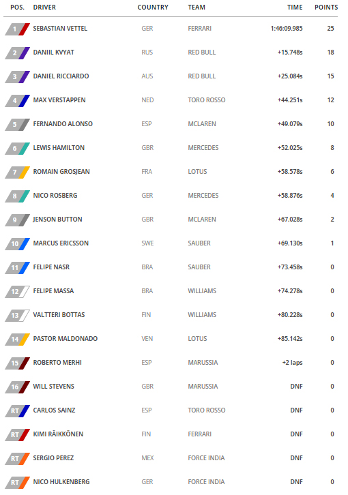Viewport: 348px width, 495px height.
Task: Click position 7 badge with yellow stripe
Action: pos(17,172)
